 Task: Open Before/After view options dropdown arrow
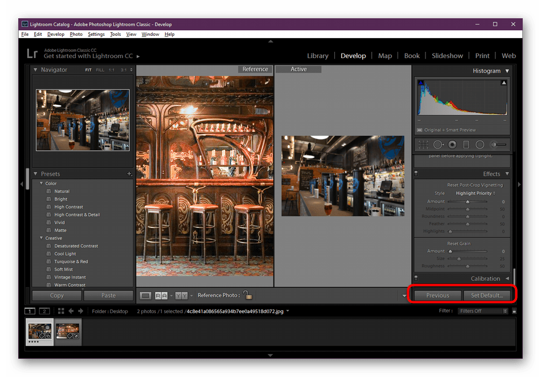point(191,296)
